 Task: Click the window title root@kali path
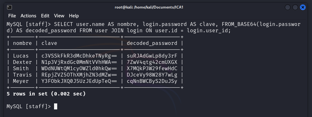point(149,7)
